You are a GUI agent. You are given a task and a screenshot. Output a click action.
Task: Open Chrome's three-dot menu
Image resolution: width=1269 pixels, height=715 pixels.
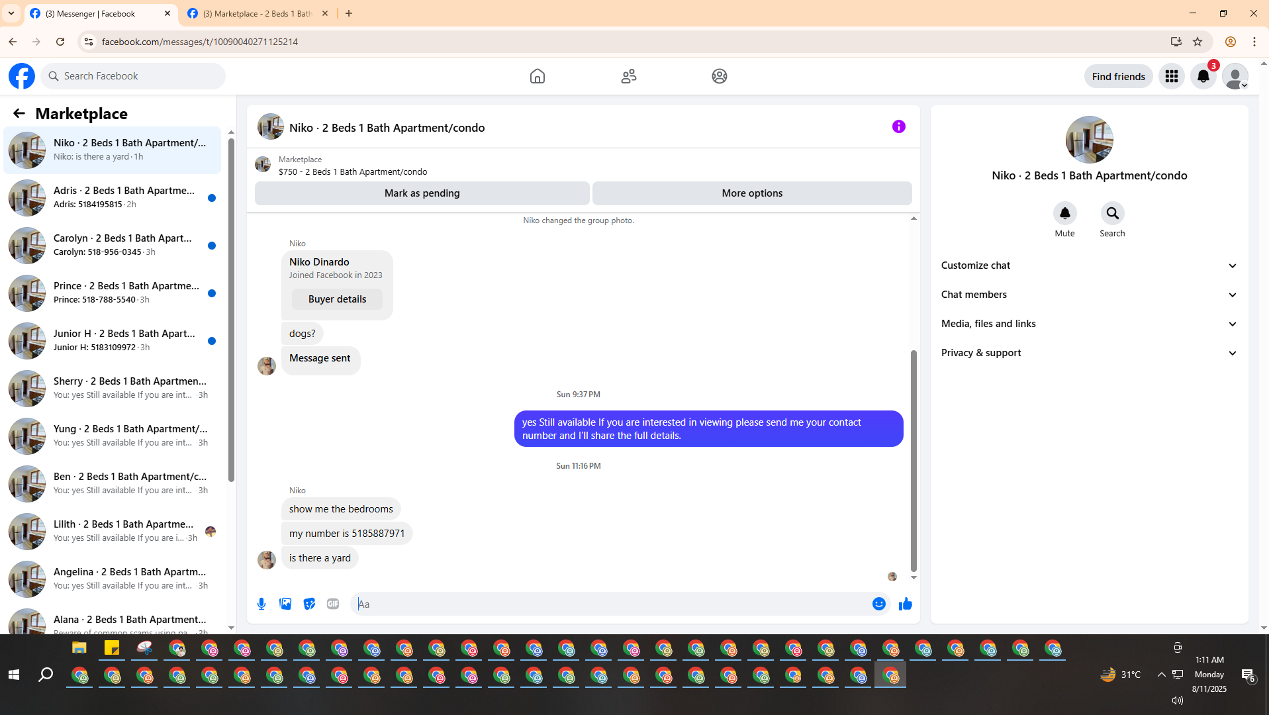(x=1254, y=42)
